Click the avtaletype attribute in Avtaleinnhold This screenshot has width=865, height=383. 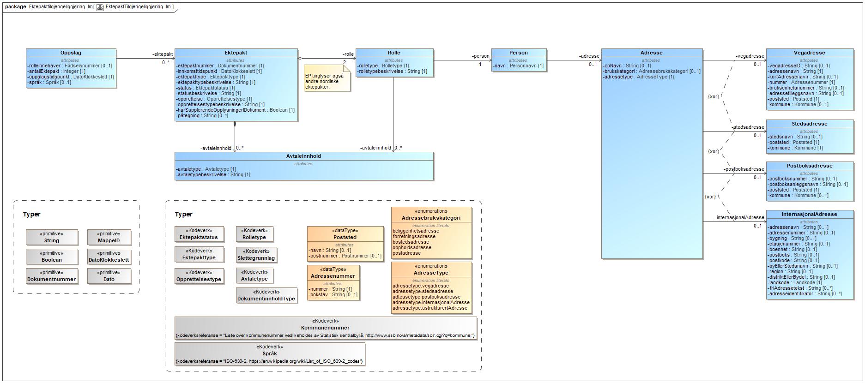click(206, 169)
